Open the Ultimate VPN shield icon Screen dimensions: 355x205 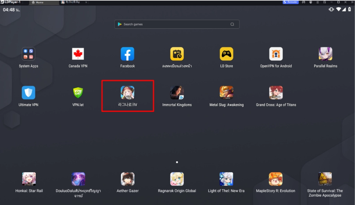click(28, 93)
